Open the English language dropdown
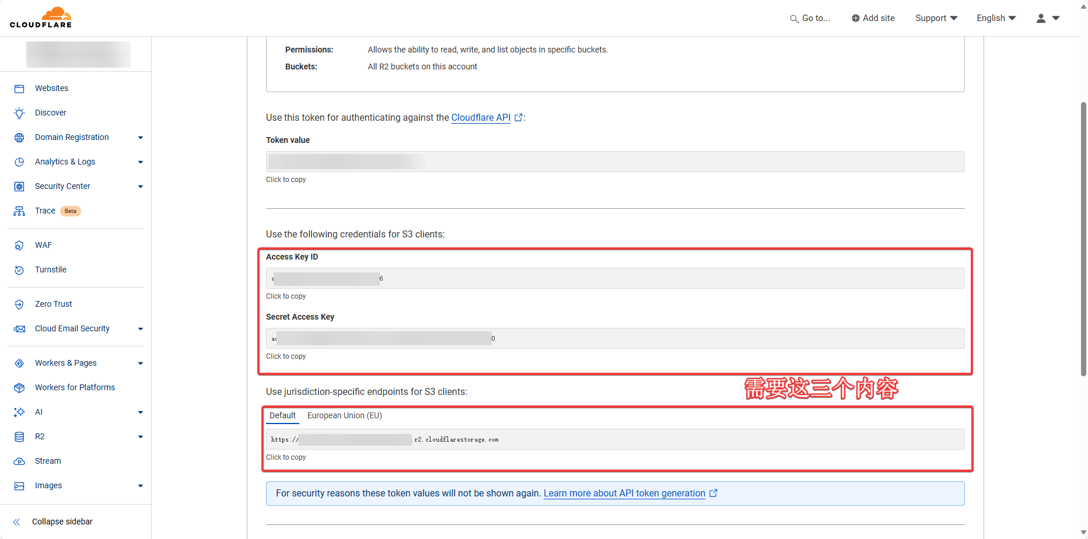Image resolution: width=1088 pixels, height=539 pixels. pyautogui.click(x=995, y=18)
